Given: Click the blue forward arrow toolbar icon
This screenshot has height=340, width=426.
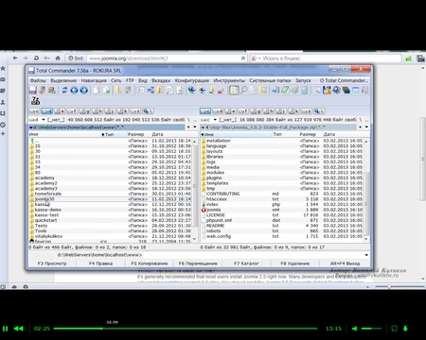Looking at the screenshot, I should pos(83,91).
